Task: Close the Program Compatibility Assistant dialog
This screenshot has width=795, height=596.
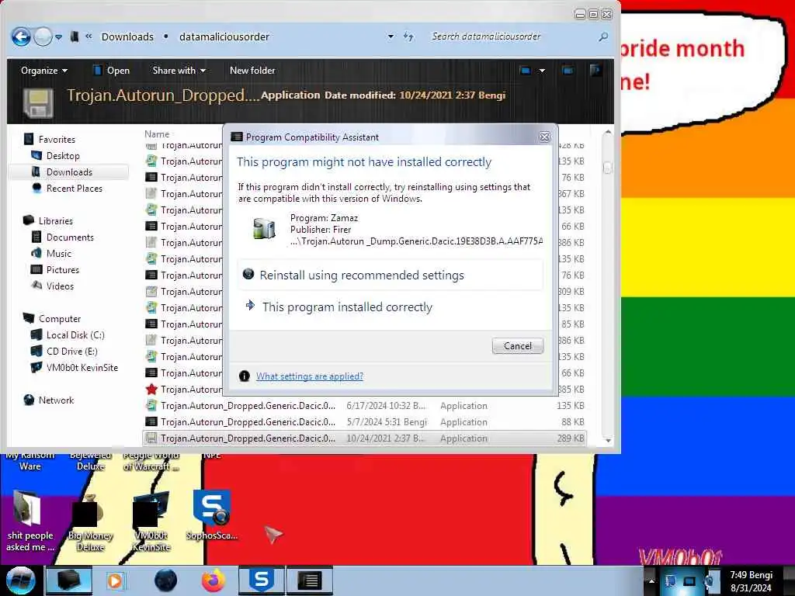Action: click(x=544, y=137)
